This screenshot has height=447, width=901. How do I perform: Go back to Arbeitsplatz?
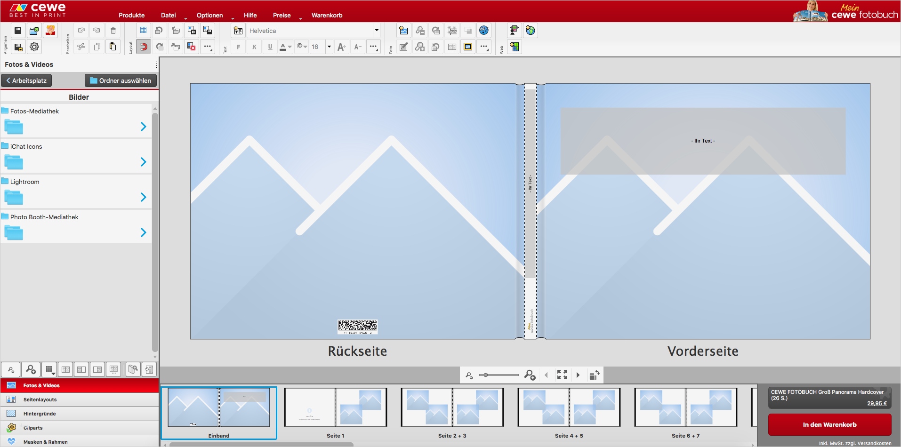click(x=27, y=80)
